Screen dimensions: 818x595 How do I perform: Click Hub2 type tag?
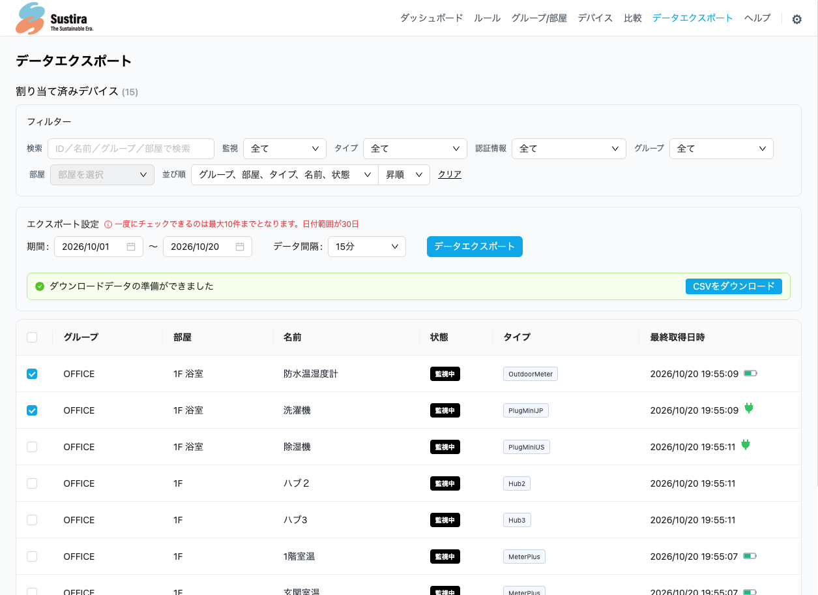(517, 483)
